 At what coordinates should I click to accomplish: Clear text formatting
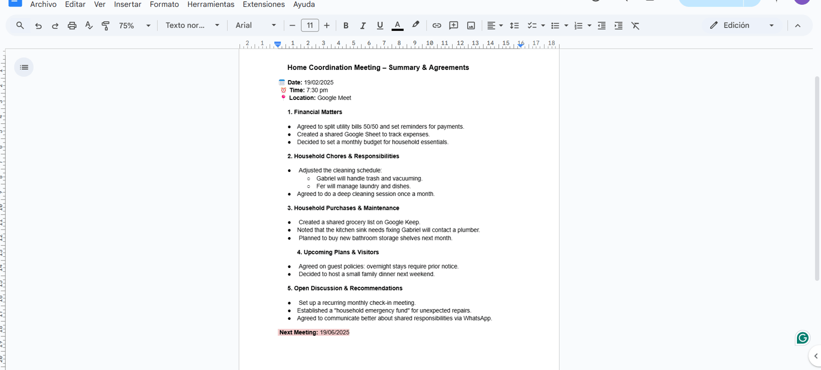636,26
